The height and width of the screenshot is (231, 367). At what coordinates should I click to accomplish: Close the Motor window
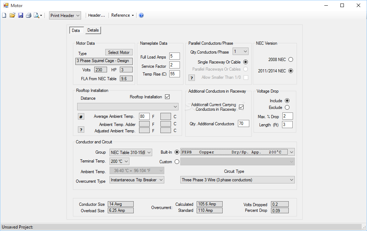tap(358, 5)
